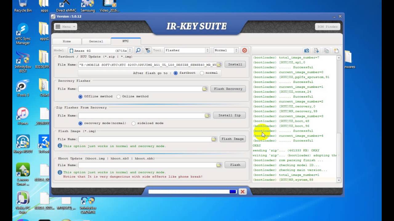Cancel the operation with the red X
394x221 pixels.
(243, 192)
